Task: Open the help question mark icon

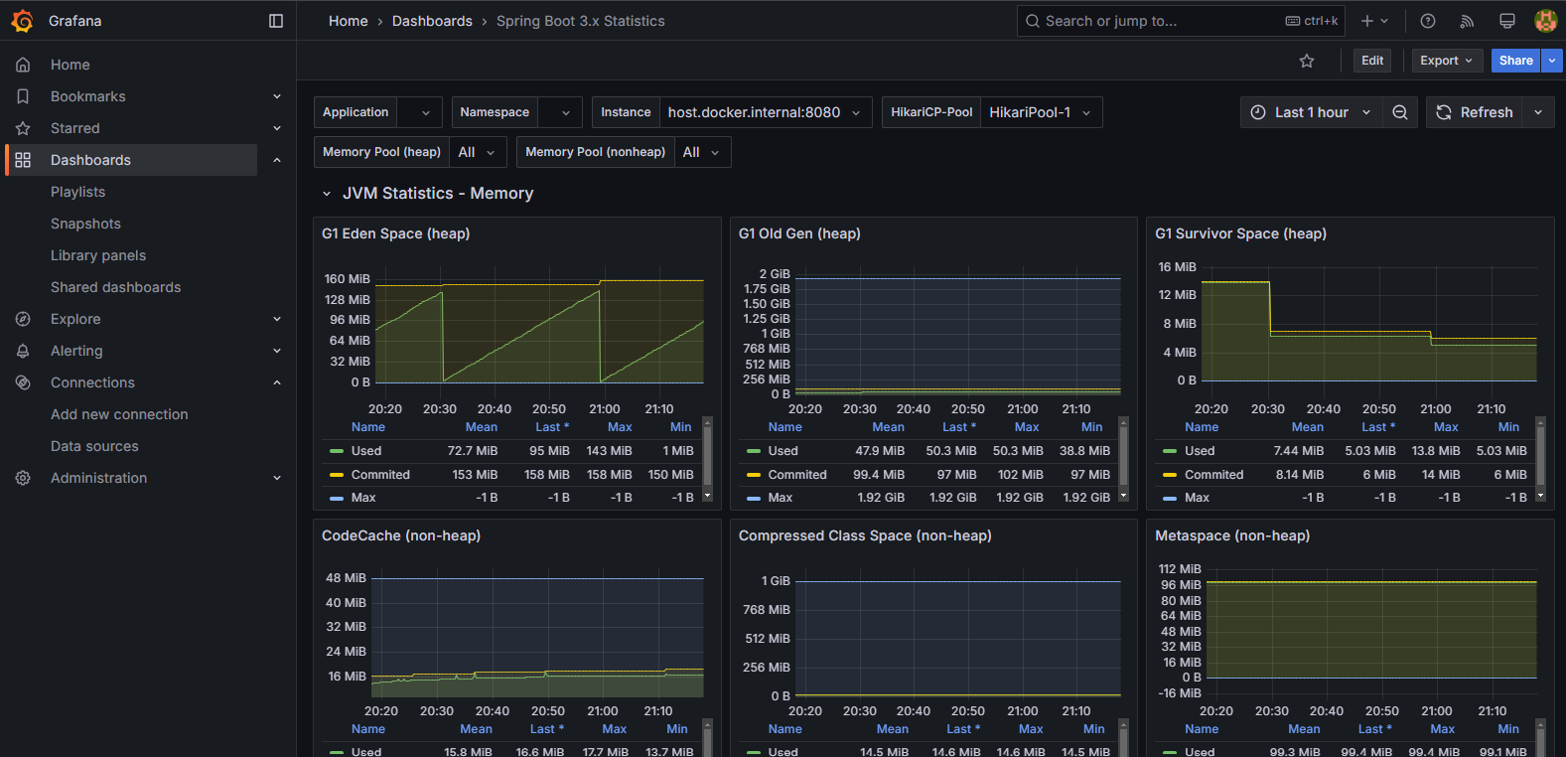Action: [x=1428, y=21]
